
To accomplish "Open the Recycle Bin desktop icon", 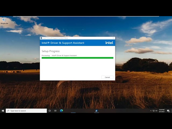I will pos(4,21).
